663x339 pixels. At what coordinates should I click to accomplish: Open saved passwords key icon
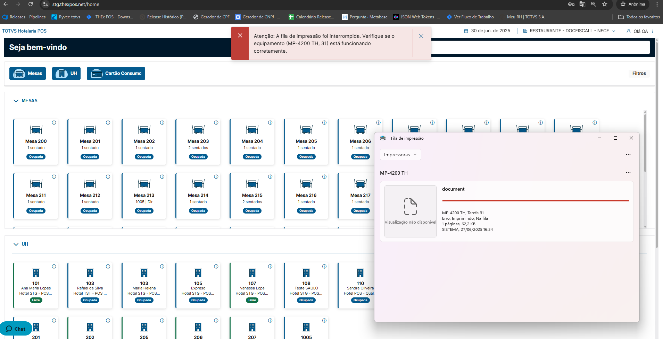[571, 4]
